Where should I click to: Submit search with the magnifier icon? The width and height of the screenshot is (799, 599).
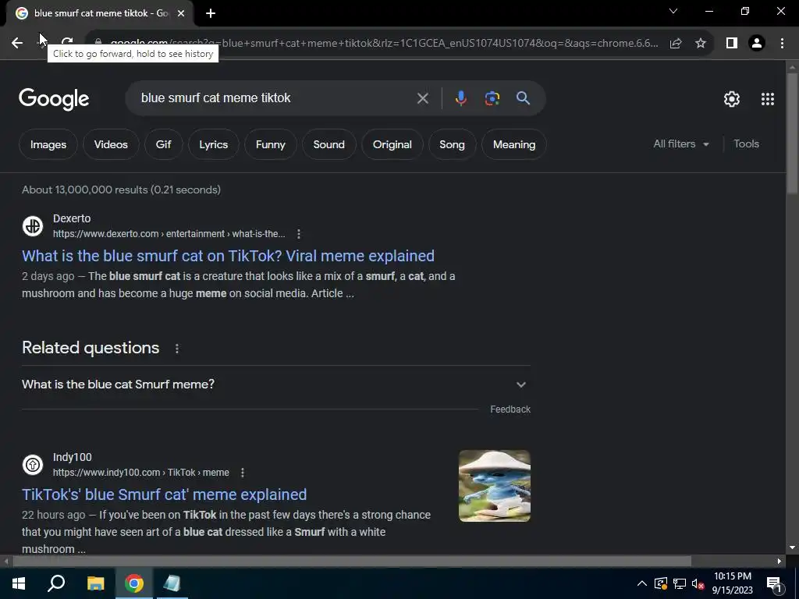click(523, 97)
